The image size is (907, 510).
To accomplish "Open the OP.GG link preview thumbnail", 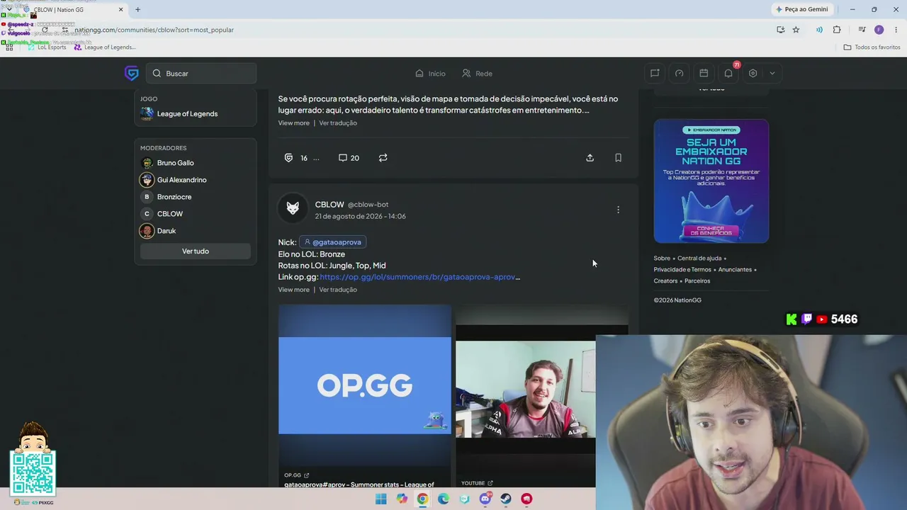I will (365, 385).
